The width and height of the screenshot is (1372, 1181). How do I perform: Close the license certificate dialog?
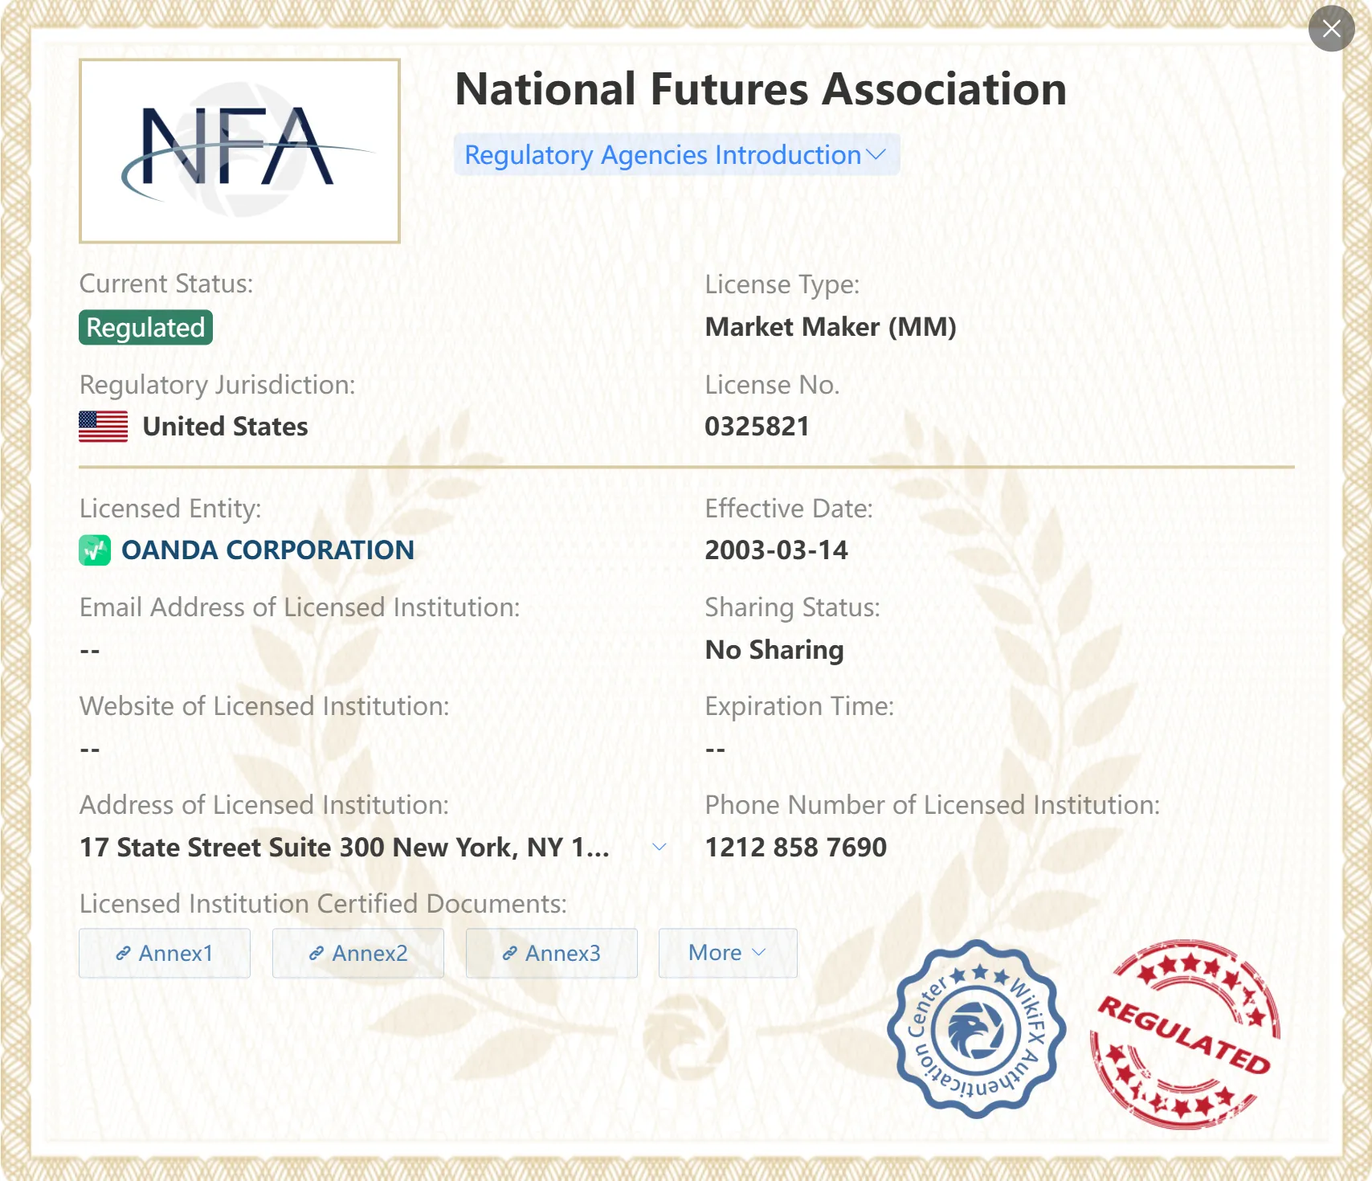[x=1331, y=29]
